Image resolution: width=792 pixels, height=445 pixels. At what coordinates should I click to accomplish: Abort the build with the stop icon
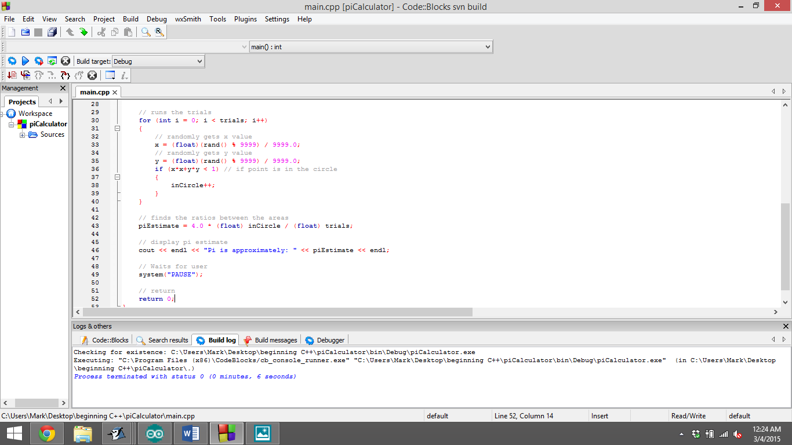[66, 60]
